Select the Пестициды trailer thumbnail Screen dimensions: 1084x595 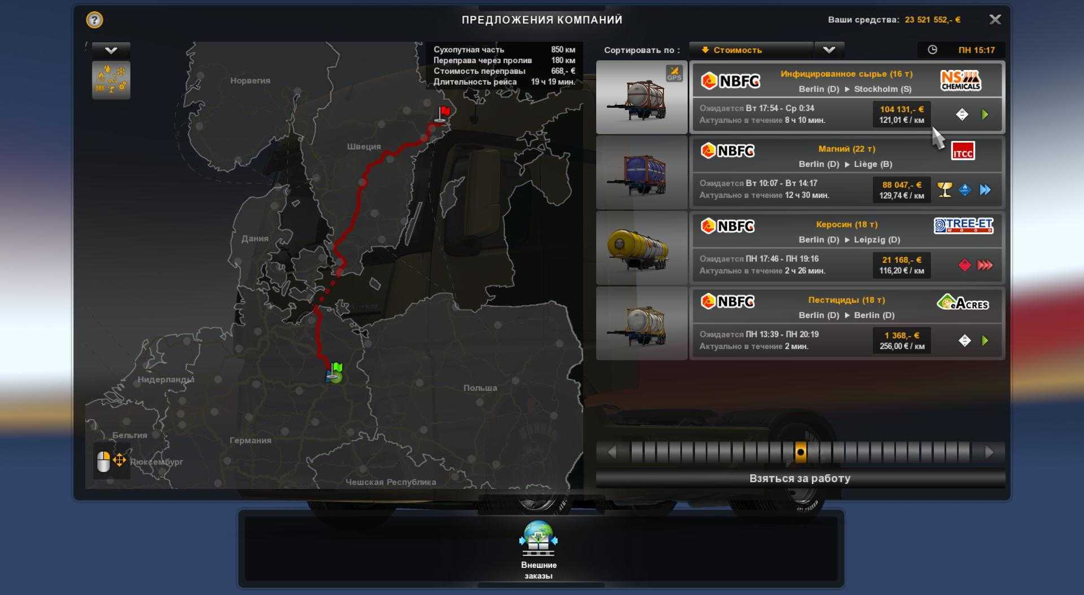point(641,324)
